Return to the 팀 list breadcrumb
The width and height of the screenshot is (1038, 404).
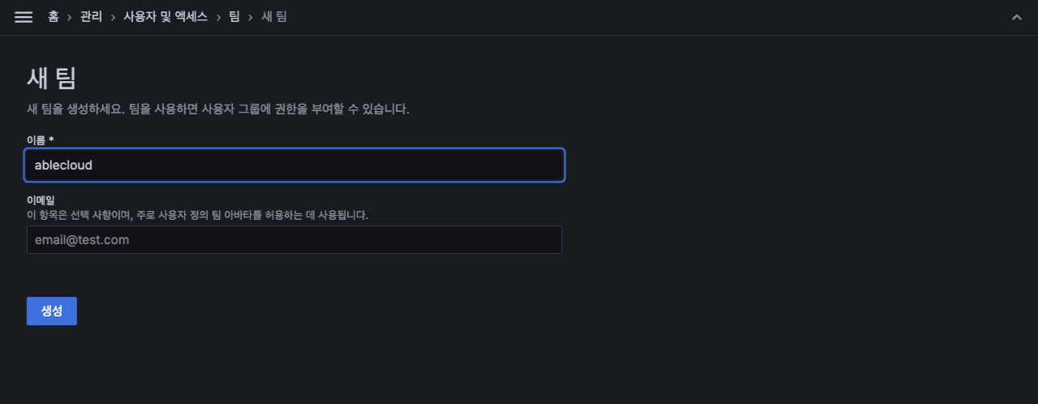click(x=234, y=16)
